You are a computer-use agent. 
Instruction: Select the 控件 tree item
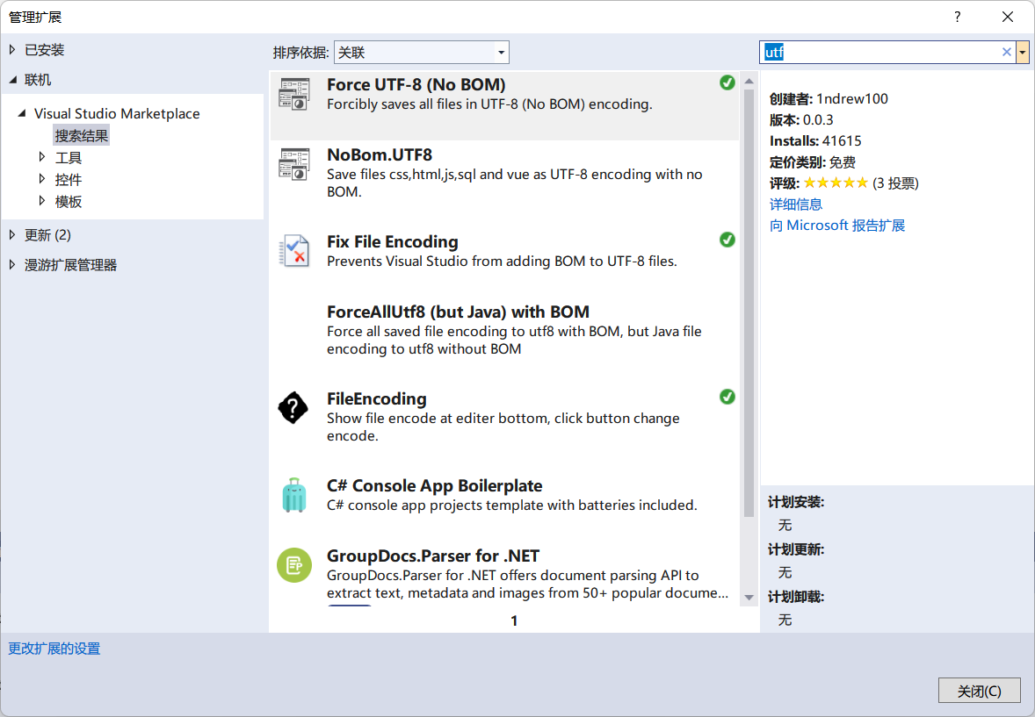click(68, 179)
